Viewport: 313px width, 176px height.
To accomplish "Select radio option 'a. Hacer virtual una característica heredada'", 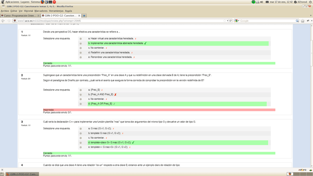I will (x=81, y=39).
